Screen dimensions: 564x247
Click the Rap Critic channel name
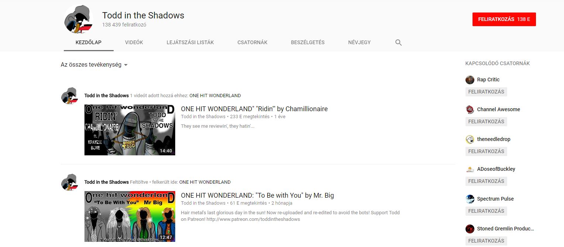coord(488,80)
